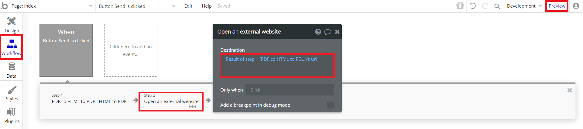The height and width of the screenshot is (129, 583).
Task: Open the Edit menu
Action: pos(188,6)
